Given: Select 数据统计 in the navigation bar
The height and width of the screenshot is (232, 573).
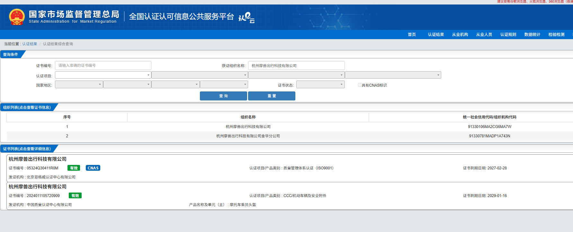Looking at the screenshot, I should tap(532, 35).
